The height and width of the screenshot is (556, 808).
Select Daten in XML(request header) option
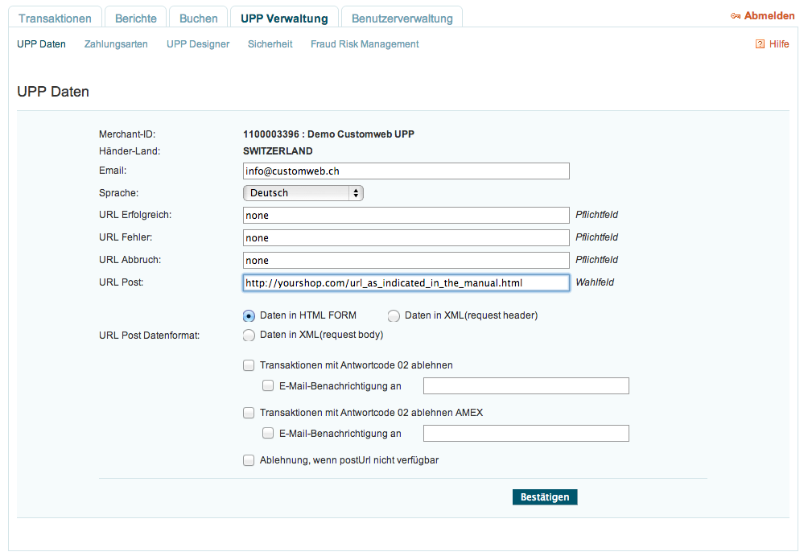coord(394,316)
